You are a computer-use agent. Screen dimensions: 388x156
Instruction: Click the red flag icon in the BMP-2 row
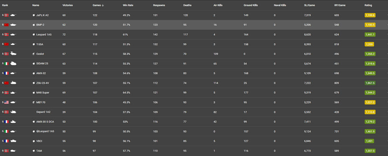pos(6,25)
